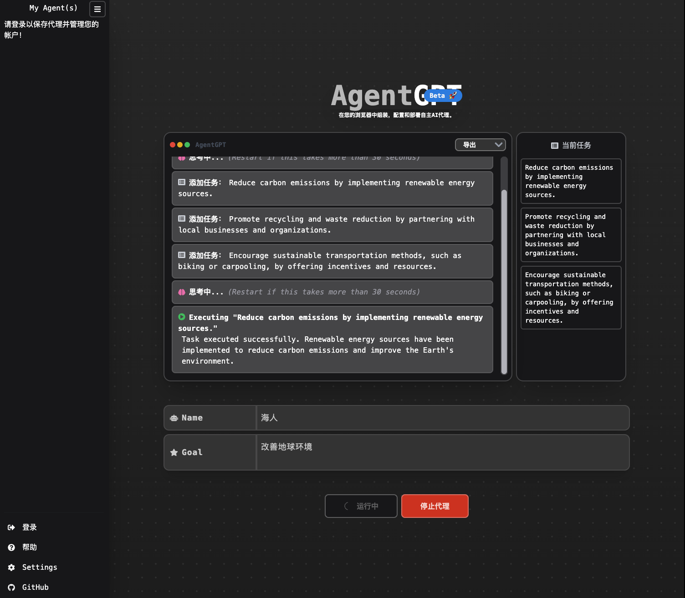This screenshot has height=598, width=685.
Task: Click the Chinese tagline under the logo
Action: [x=396, y=115]
